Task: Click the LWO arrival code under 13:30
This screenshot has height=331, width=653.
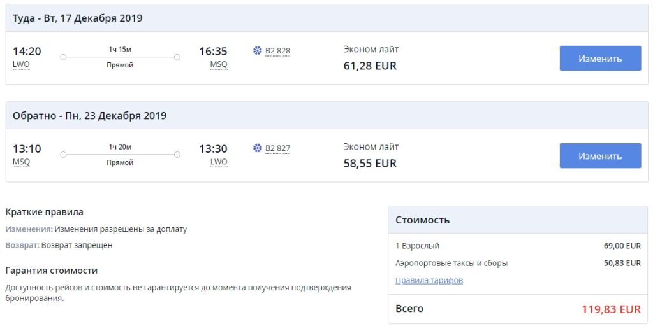Action: point(219,162)
